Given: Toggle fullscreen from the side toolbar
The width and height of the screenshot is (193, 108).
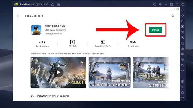Looking at the screenshot, I should click(183, 10).
